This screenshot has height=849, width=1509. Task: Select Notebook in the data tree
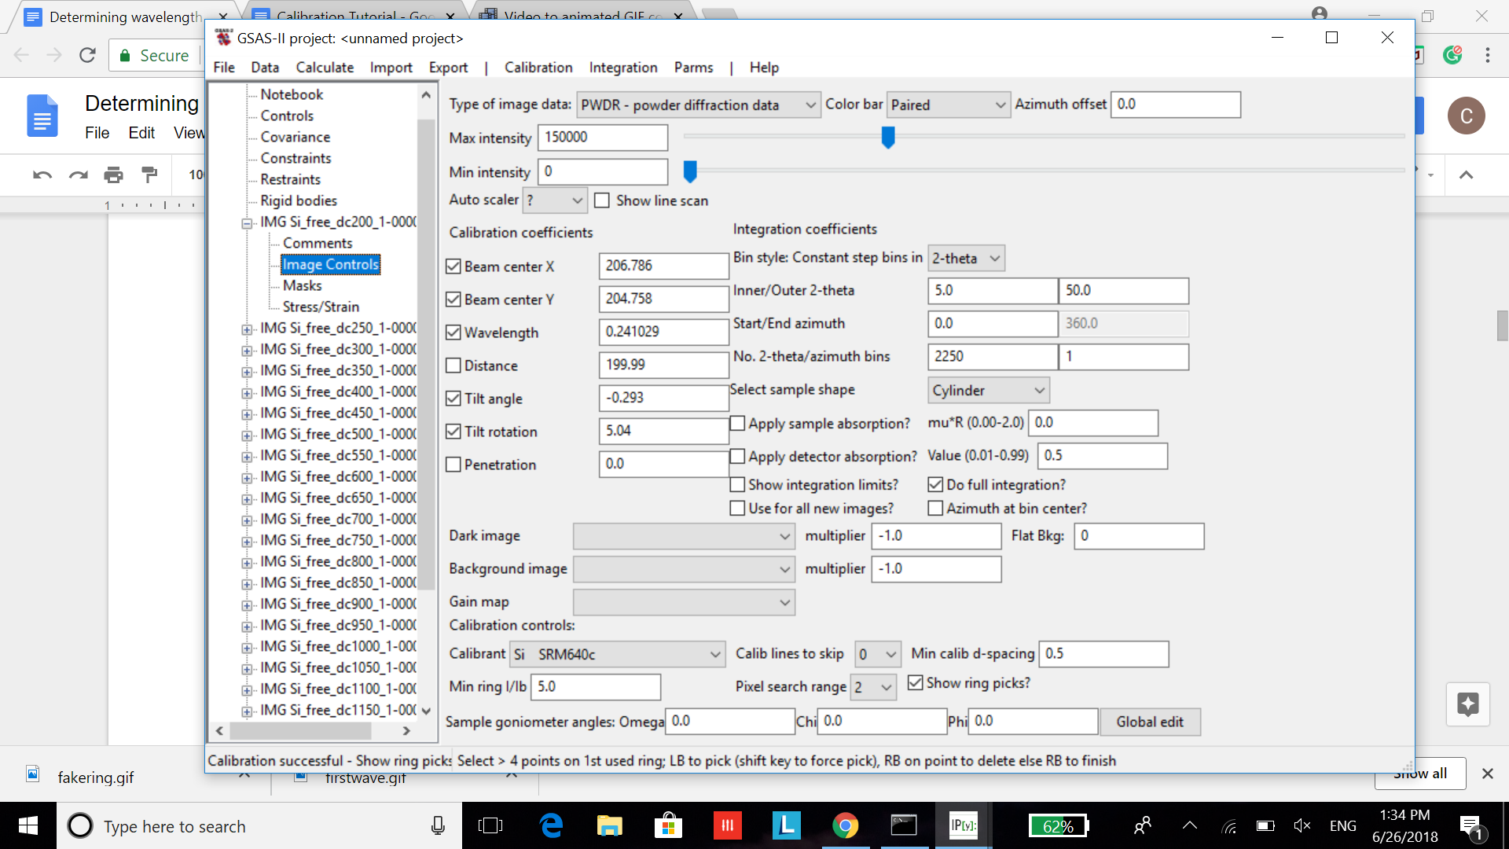[x=292, y=94]
